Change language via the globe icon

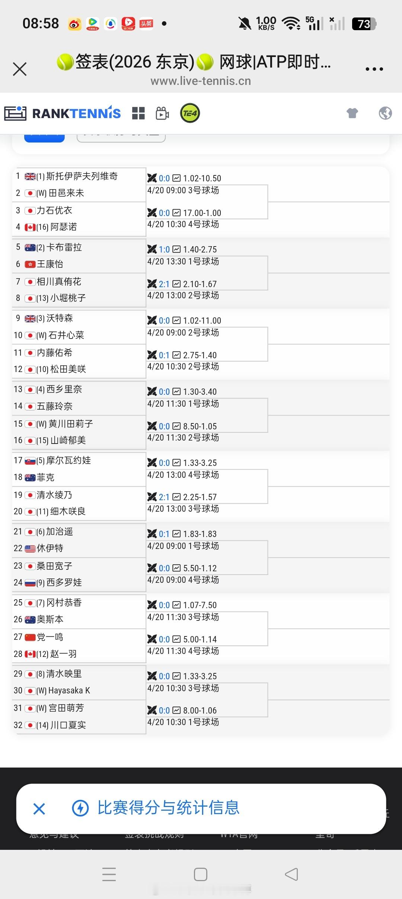tap(385, 113)
